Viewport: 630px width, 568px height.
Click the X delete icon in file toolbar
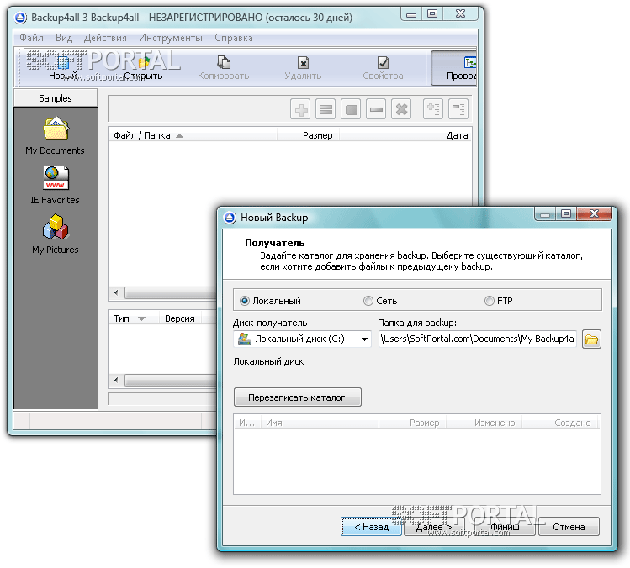point(401,109)
